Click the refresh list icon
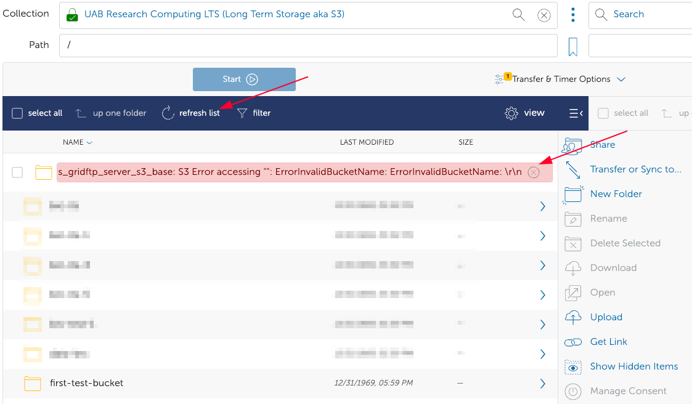This screenshot has width=692, height=404. coord(168,113)
